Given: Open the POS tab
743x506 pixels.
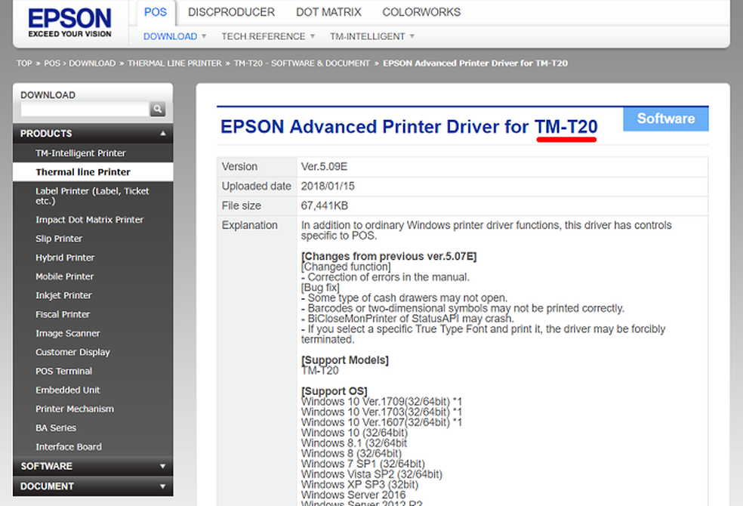Looking at the screenshot, I should (x=156, y=12).
